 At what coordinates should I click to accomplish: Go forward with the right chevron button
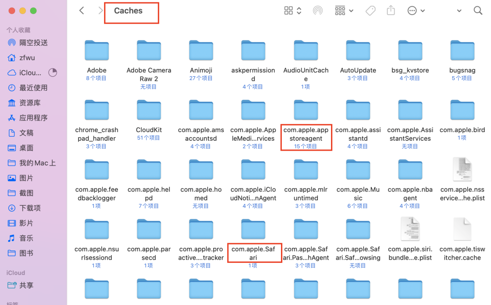click(100, 10)
